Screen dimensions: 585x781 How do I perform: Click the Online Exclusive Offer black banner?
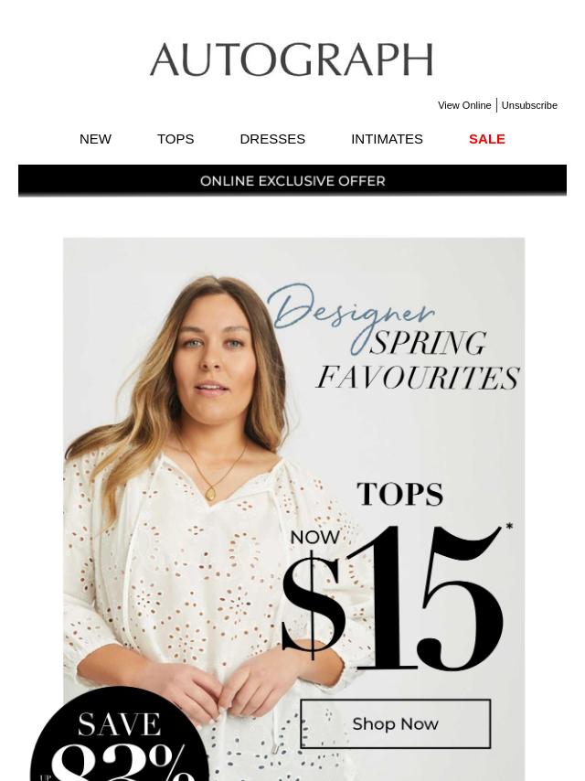292,180
